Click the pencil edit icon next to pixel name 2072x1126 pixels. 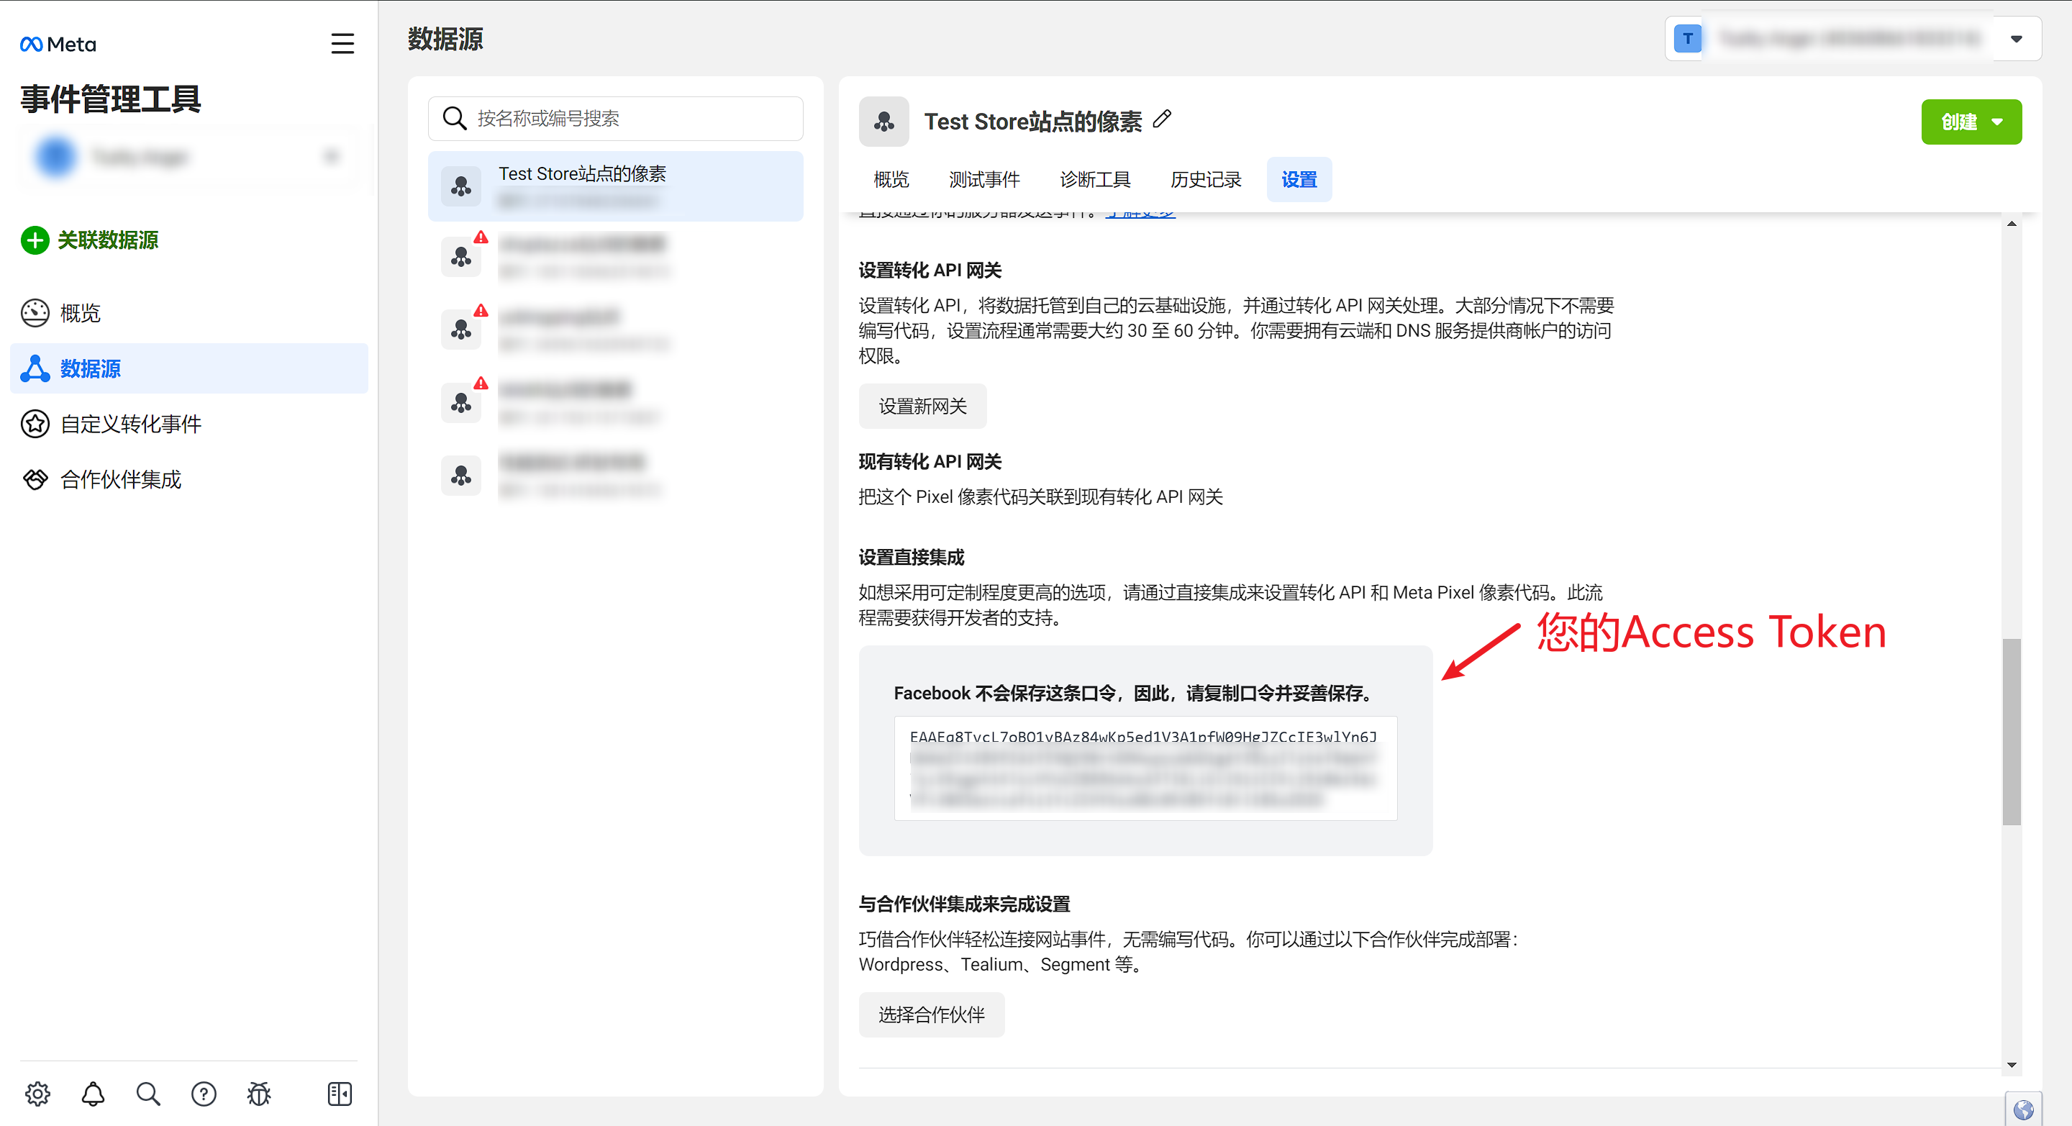(x=1163, y=120)
